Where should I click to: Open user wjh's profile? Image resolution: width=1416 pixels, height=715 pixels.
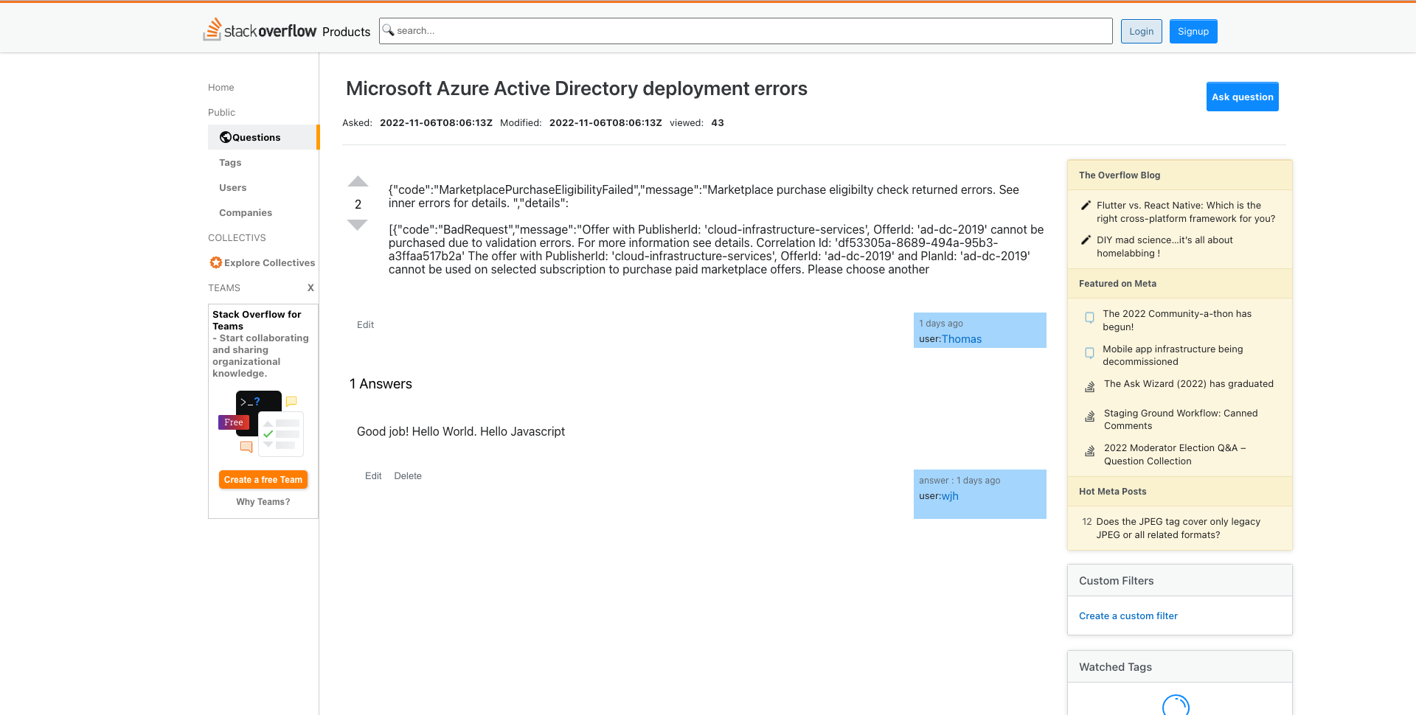[950, 496]
